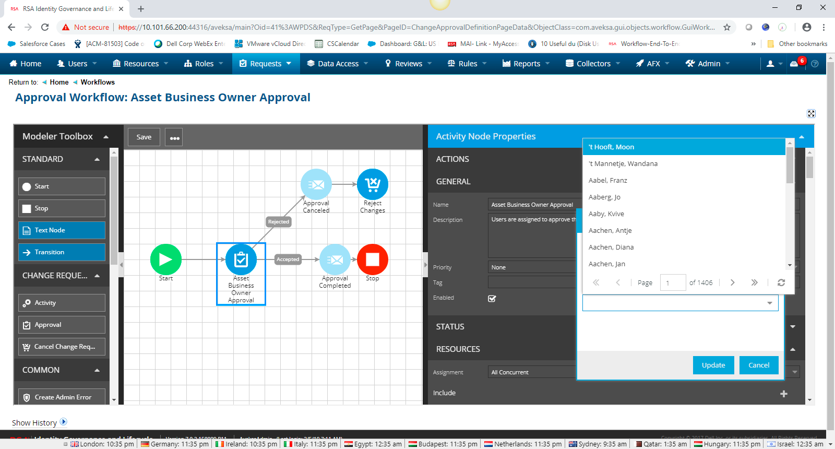835x449 pixels.
Task: Select the red Stop node on canvas
Action: (372, 259)
